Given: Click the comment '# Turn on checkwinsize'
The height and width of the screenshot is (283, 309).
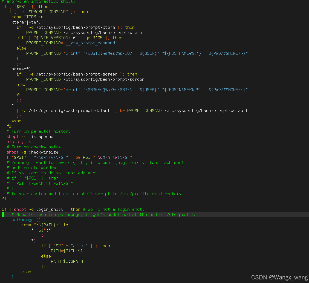Looking at the screenshot, I should (33, 147).
